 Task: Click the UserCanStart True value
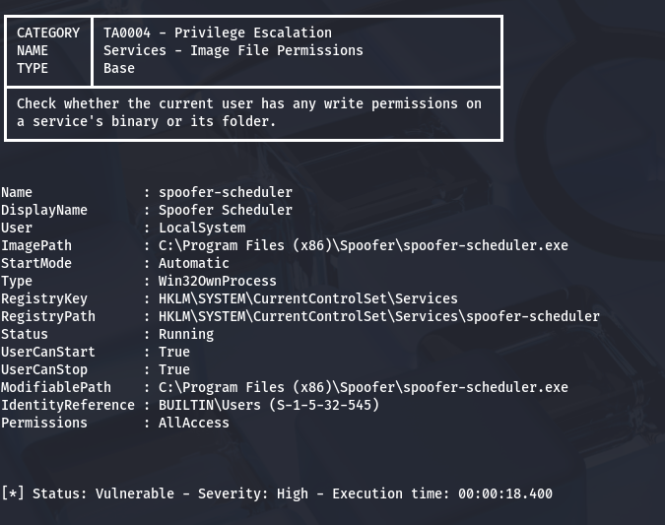[x=173, y=352]
